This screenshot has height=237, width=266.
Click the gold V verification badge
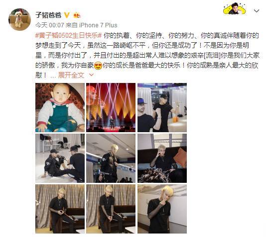click(67, 15)
